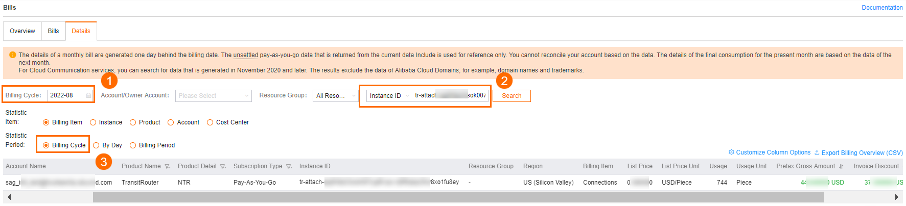Switch to the Overview tab
Viewport: 906px width, 206px height.
pyautogui.click(x=22, y=31)
